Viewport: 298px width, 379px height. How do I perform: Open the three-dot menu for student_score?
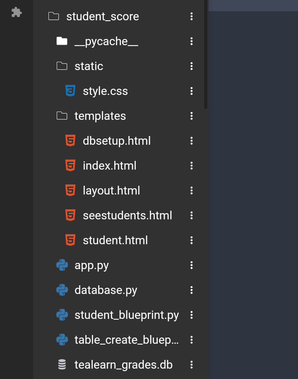click(191, 17)
